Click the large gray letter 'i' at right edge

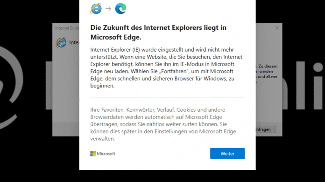pyautogui.click(x=318, y=85)
